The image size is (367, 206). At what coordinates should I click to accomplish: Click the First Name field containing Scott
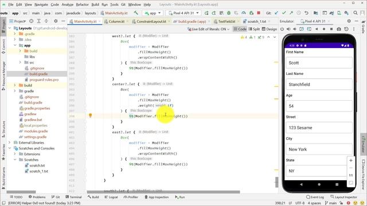(319, 63)
